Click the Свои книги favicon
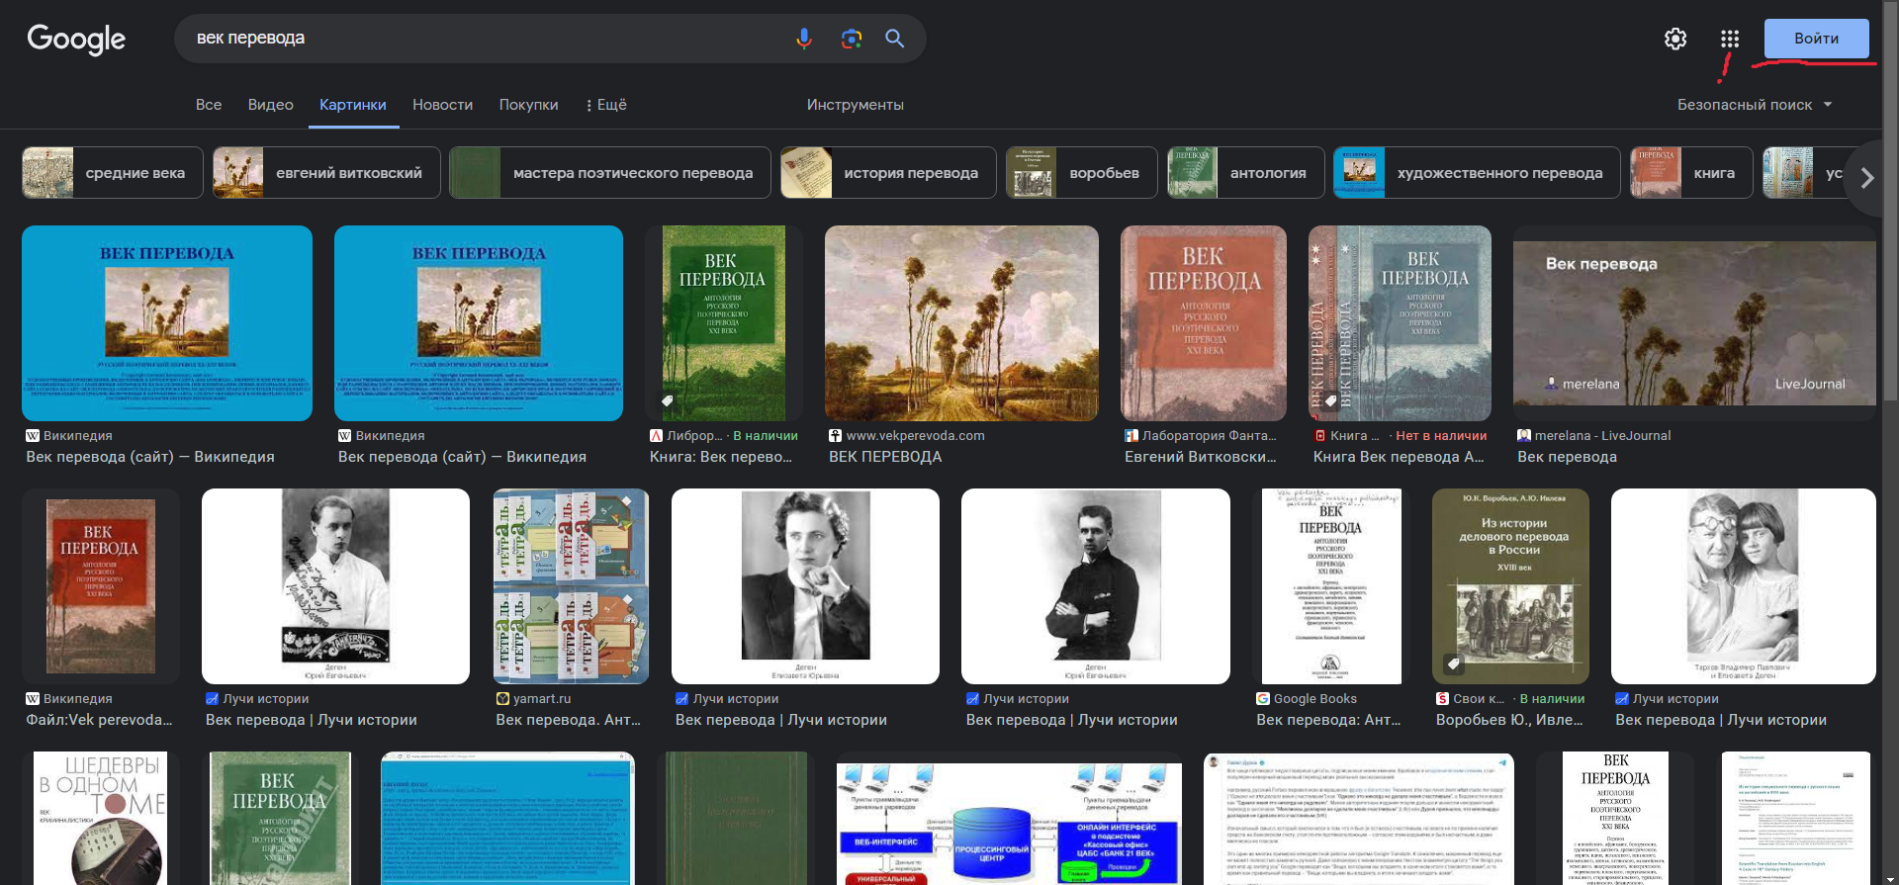1899x885 pixels. (1443, 699)
